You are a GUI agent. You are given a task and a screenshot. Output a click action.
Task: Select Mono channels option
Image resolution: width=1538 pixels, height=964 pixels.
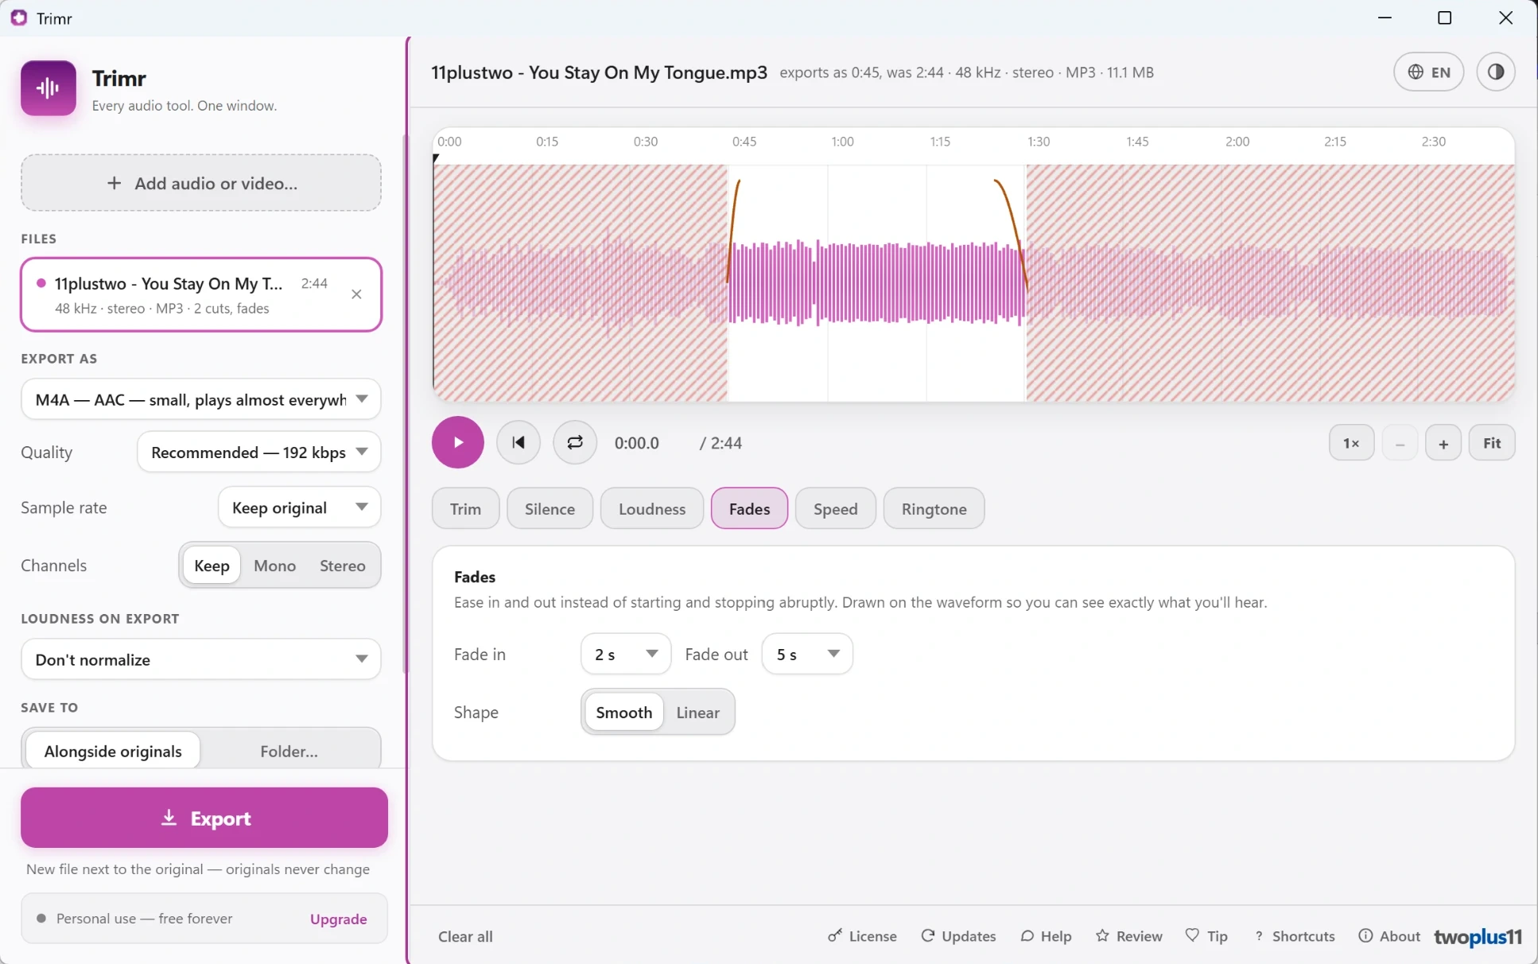pos(275,566)
